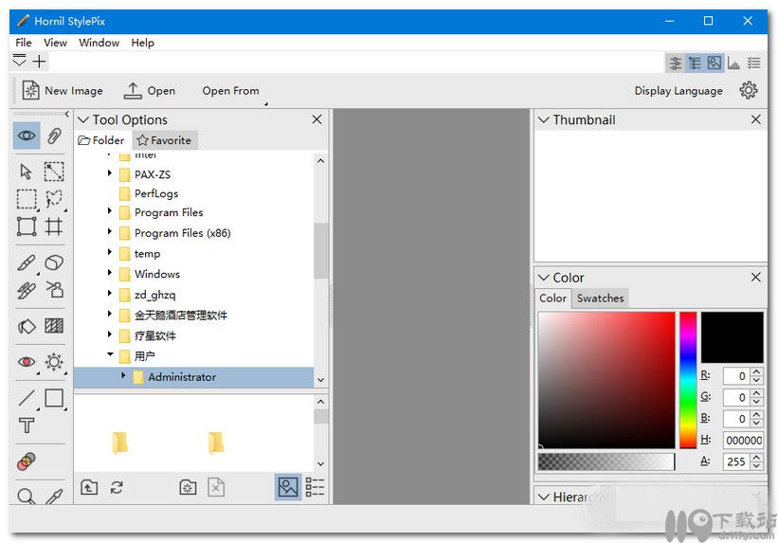Switch file browser to list view
This screenshot has height=543, width=778.
(315, 487)
